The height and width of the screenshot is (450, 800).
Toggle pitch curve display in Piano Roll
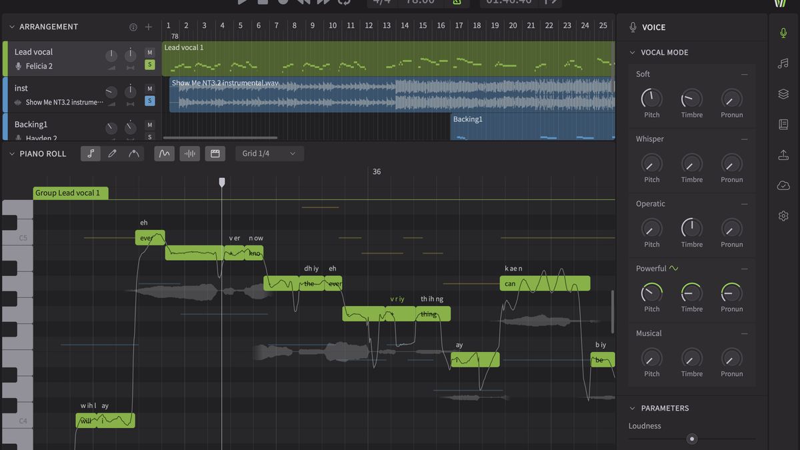pos(165,153)
